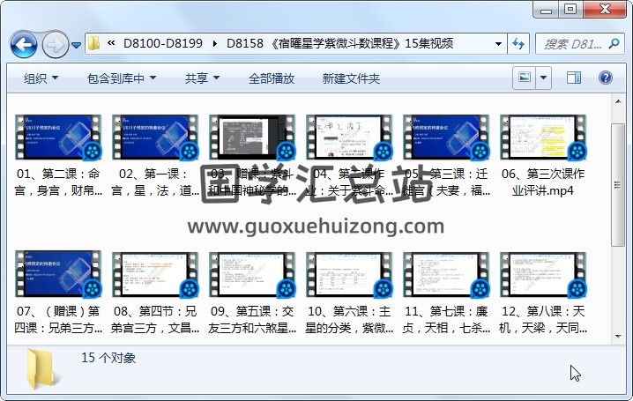Select D8158 宿曜星学紫微斗数课程 breadcrumb
Screen dimensions: 633x401
[x=340, y=43]
